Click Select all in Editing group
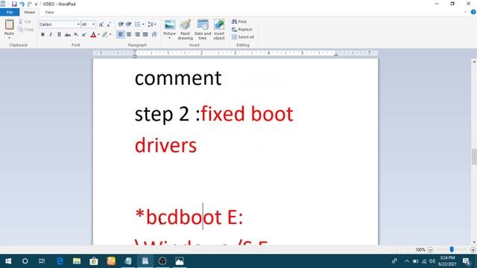This screenshot has width=477, height=268. (243, 37)
